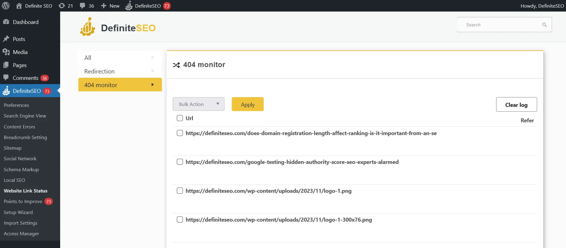Click the Url column header text
Screen dimensions: 566x248
(189, 118)
